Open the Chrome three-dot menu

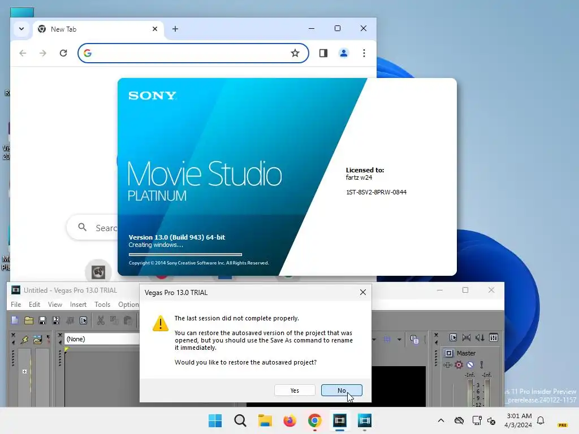click(x=364, y=53)
